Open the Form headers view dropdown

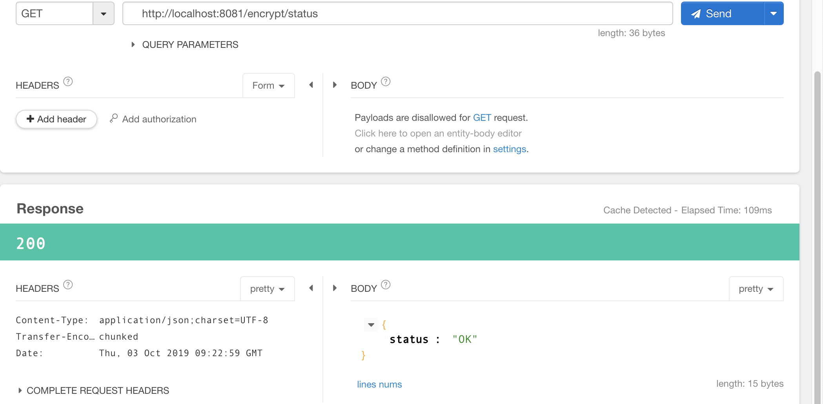268,85
